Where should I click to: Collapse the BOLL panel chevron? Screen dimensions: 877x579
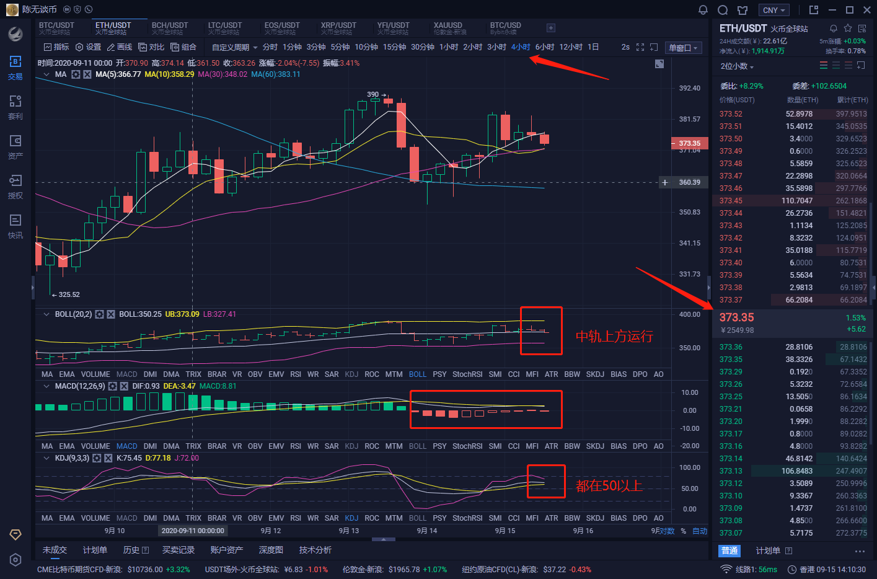coord(46,314)
